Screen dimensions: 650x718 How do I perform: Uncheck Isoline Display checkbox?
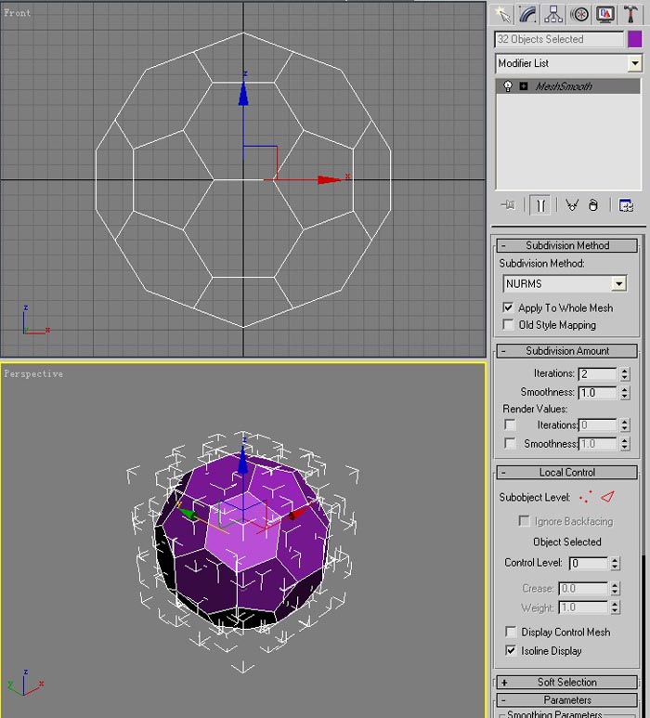tap(511, 650)
